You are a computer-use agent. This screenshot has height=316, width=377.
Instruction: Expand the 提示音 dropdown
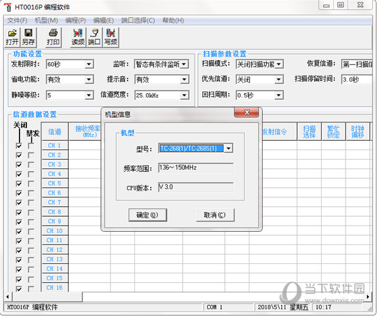point(184,80)
